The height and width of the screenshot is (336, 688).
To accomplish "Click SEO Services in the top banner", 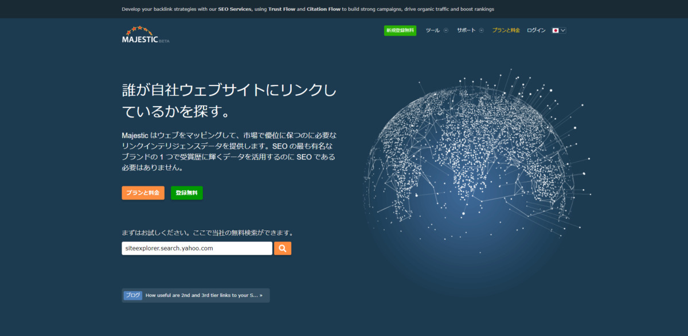I will click(234, 9).
